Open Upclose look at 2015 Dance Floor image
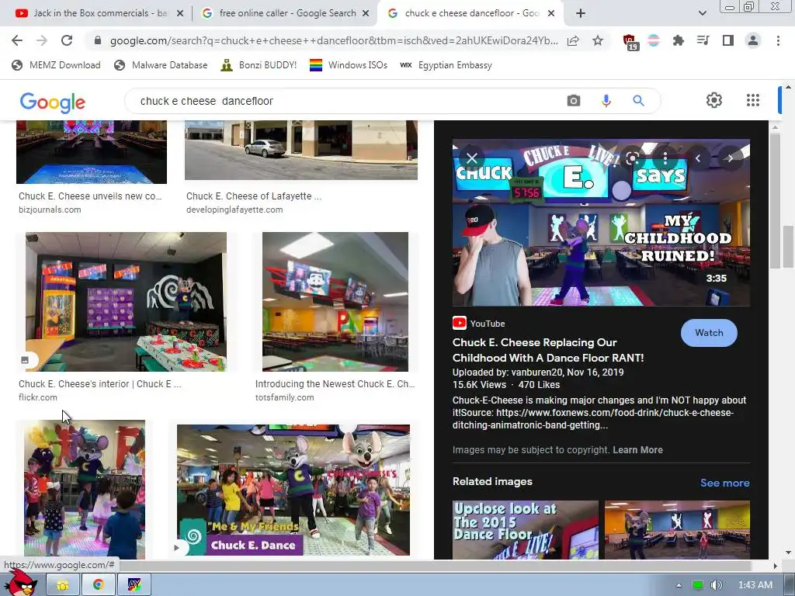Image resolution: width=795 pixels, height=596 pixels. coord(526,530)
